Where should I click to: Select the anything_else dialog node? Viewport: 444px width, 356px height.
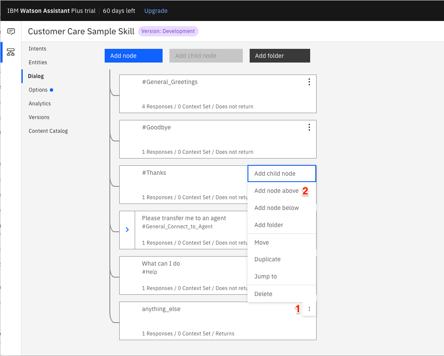(218, 321)
